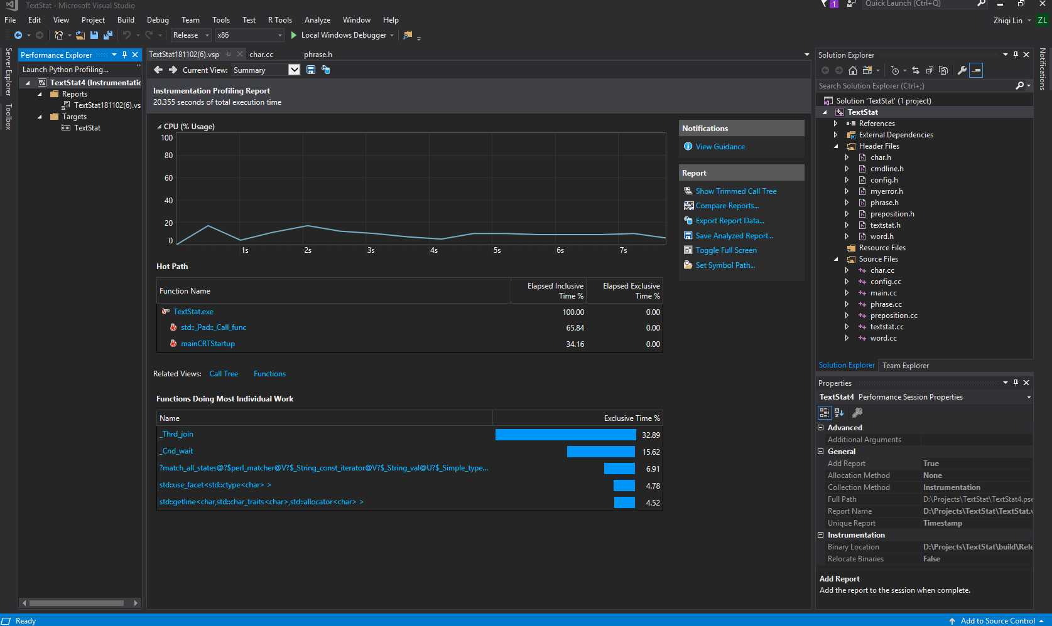Open the Analyze menu
The height and width of the screenshot is (626, 1052).
[x=317, y=19]
